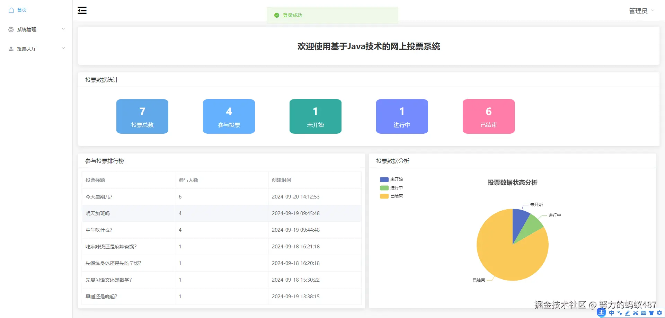665x318 pixels.
Task: Open the IME settings gear icon
Action: (659, 313)
